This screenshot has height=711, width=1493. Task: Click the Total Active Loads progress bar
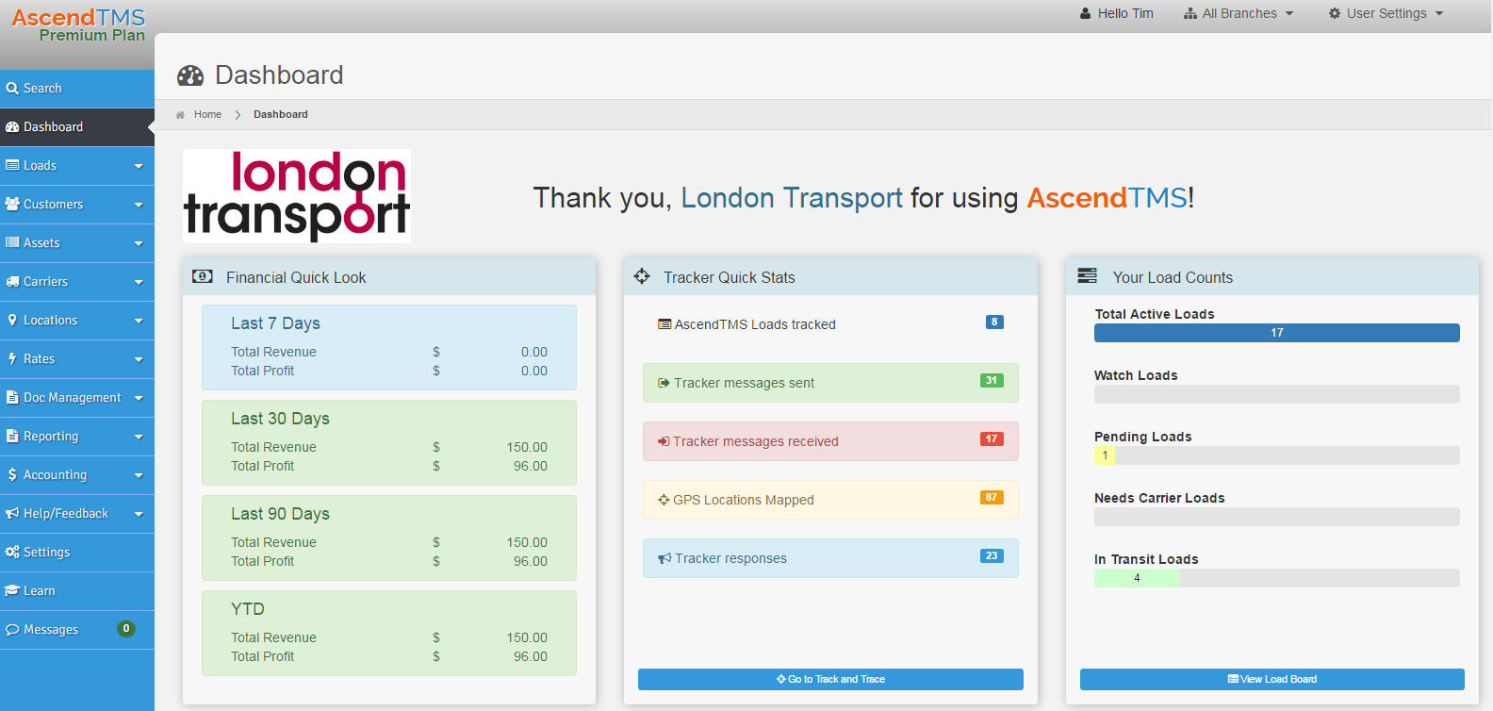point(1277,333)
